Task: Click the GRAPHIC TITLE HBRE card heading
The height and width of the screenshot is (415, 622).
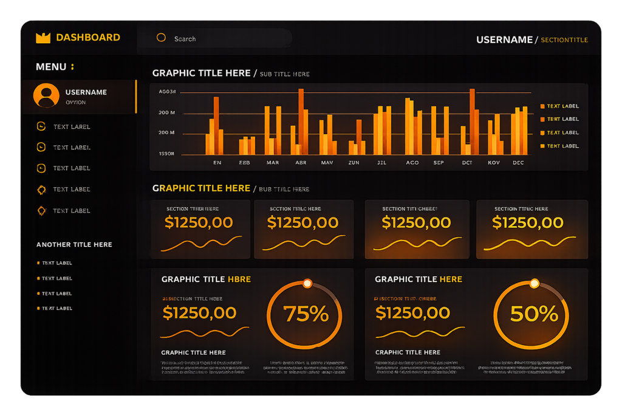Action: (x=206, y=280)
